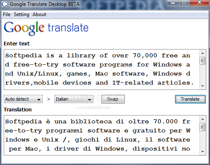Click the Enter text scrollbar up arrow
Screen dimensions: 210x165
click(x=203, y=53)
